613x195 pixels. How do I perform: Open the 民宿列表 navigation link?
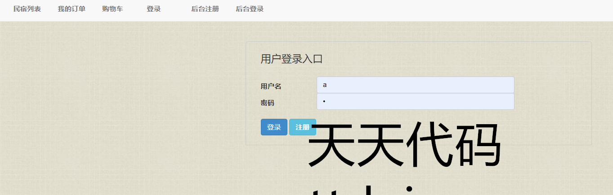(27, 9)
